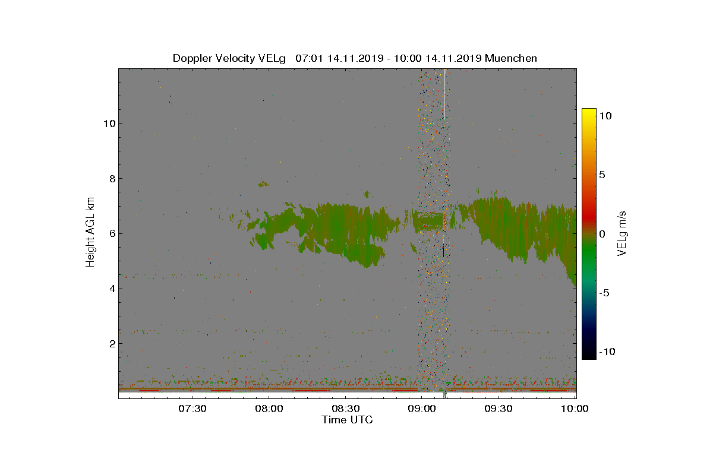713x475 pixels.
Task: Click the 07:30 time tick label
Action: tap(192, 408)
